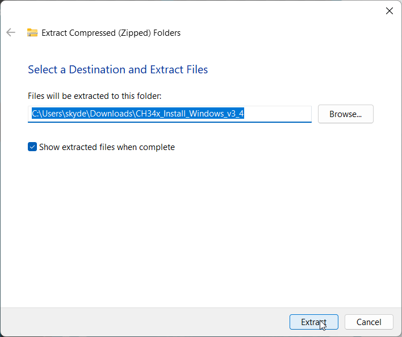
Task: Uncheck Show extracted files when complete
Action: click(x=32, y=147)
